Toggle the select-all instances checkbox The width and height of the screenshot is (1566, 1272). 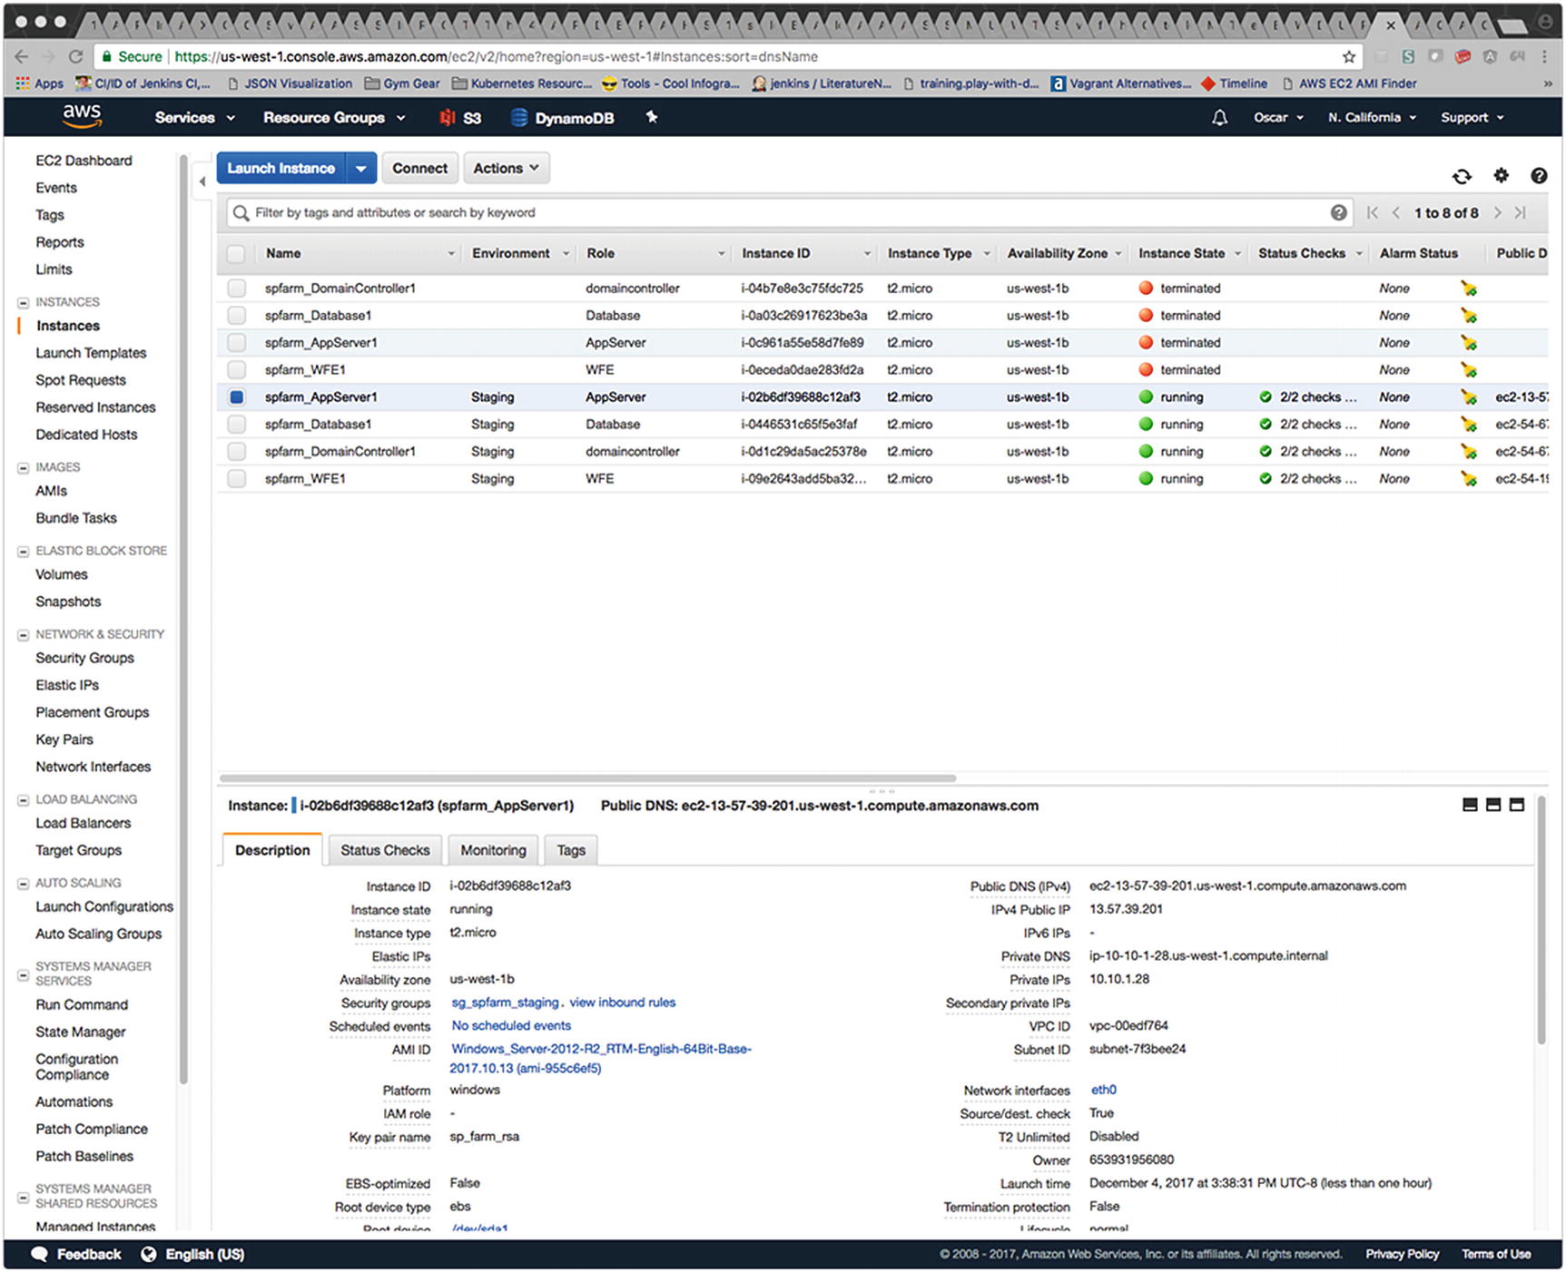point(236,254)
